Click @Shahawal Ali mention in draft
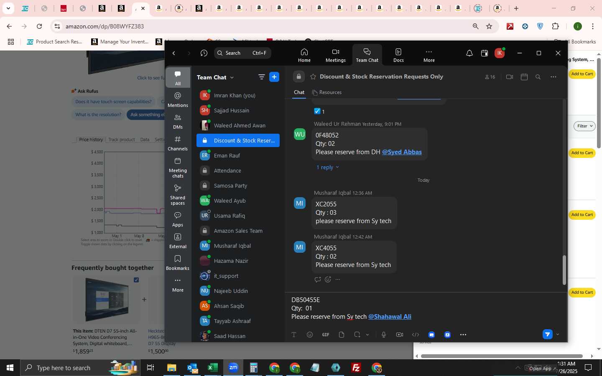Image resolution: width=602 pixels, height=376 pixels. 390,317
